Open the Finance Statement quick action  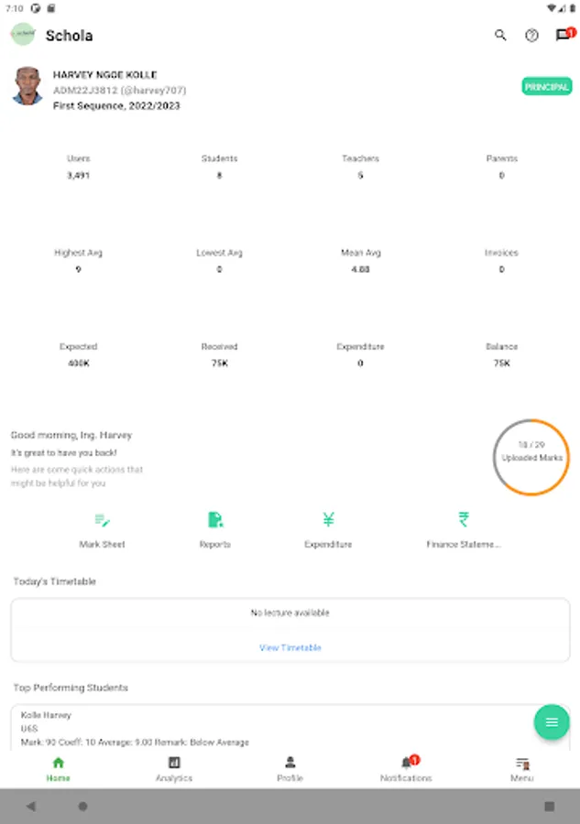464,530
